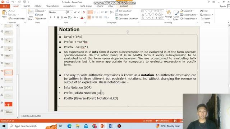The height and width of the screenshot is (129, 230).
Task: Click the slide panel scroll down arrow
Action: 17,117
